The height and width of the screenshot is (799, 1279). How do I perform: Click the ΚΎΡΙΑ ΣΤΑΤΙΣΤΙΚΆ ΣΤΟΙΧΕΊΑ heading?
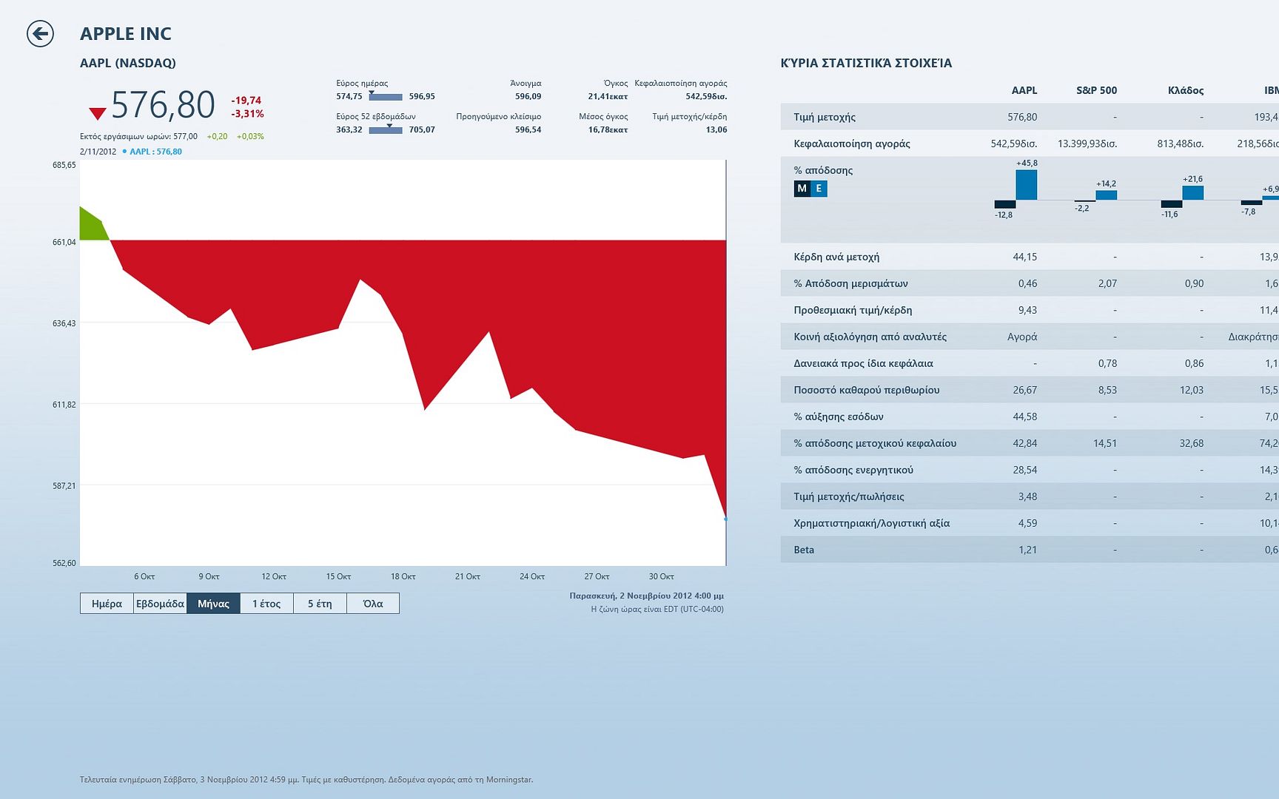(866, 64)
